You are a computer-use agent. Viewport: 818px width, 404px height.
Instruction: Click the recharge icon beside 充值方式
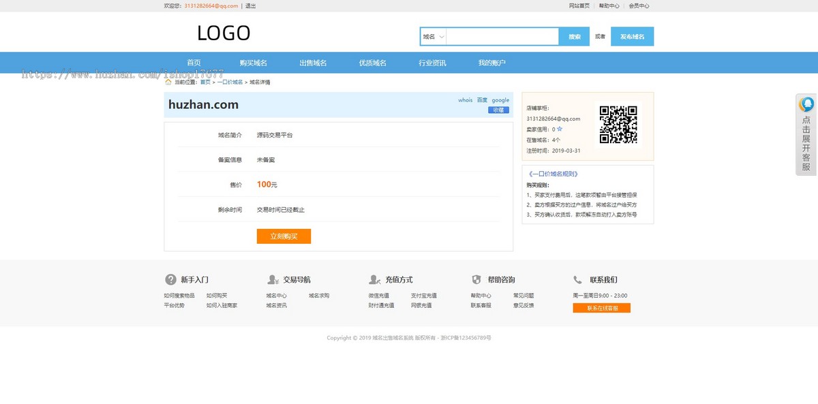click(374, 279)
